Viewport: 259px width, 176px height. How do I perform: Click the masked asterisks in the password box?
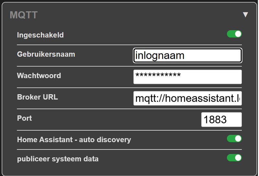pyautogui.click(x=158, y=76)
